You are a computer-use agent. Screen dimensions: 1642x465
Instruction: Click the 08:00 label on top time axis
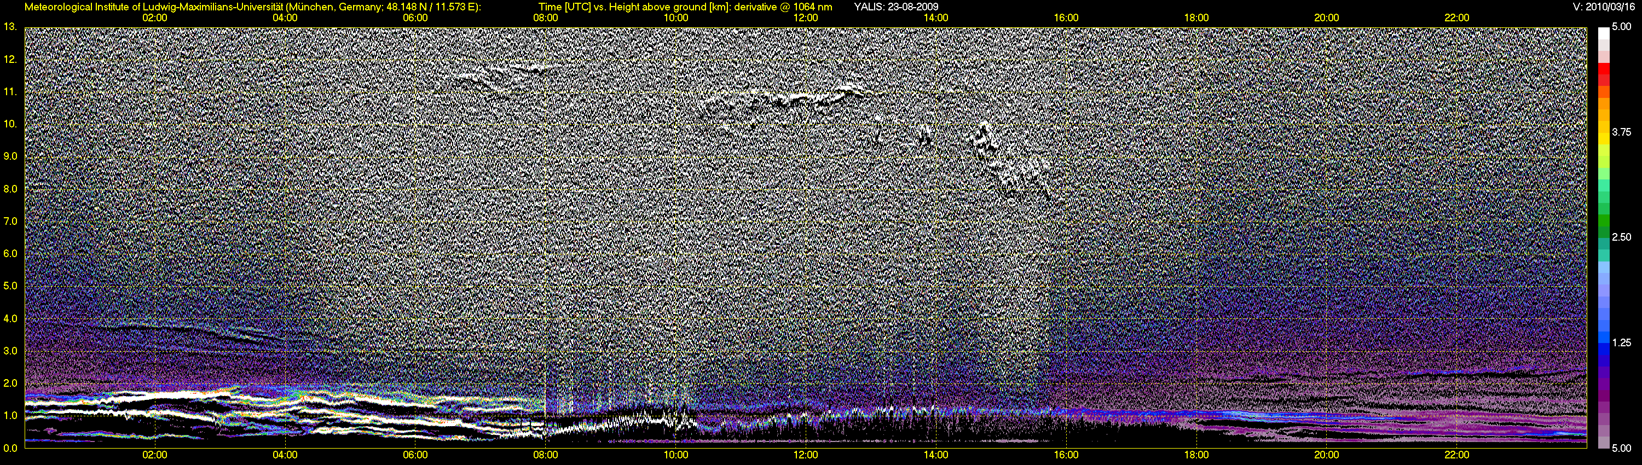coord(546,18)
